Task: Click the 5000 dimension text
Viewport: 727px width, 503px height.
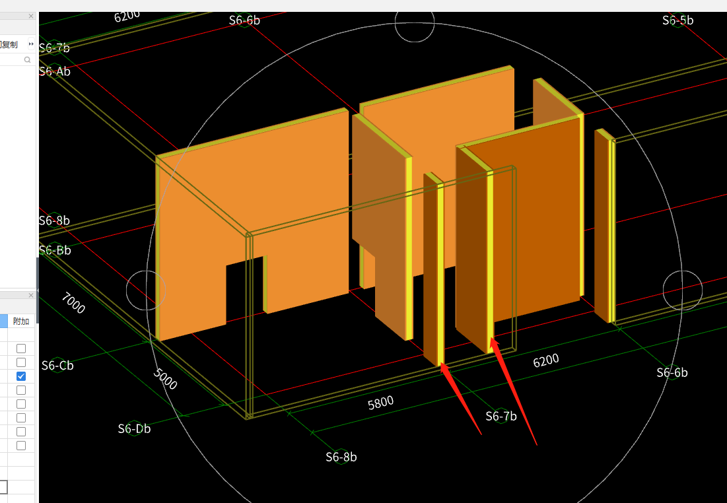Action: pyautogui.click(x=166, y=379)
